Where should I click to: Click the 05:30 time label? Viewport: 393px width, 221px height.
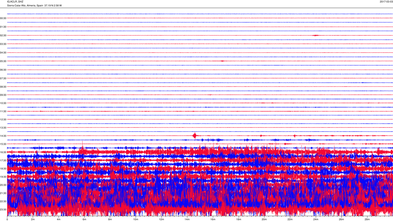(x=3, y=61)
